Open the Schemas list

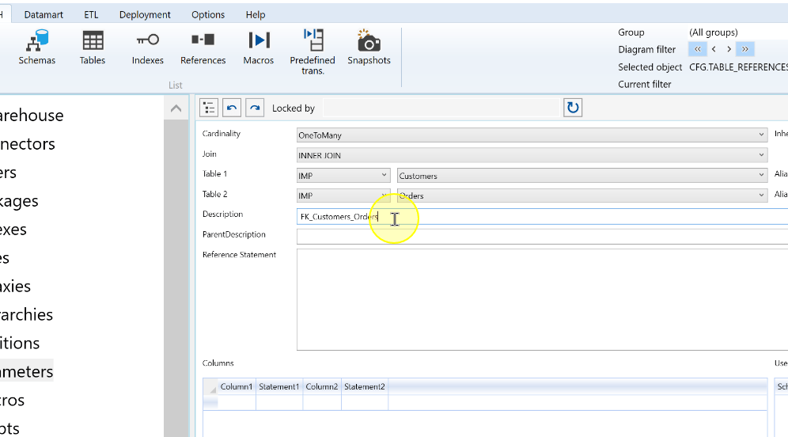36,47
